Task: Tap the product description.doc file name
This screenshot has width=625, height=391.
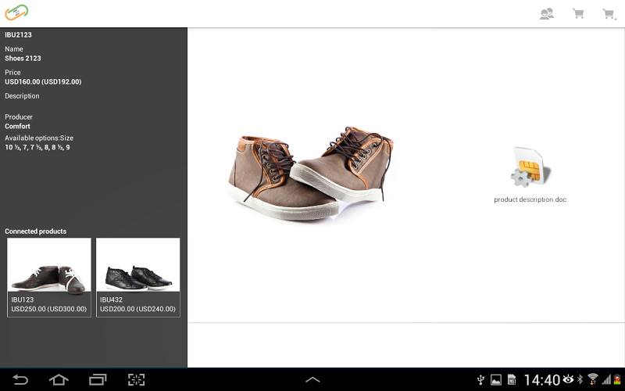Action: click(x=530, y=199)
